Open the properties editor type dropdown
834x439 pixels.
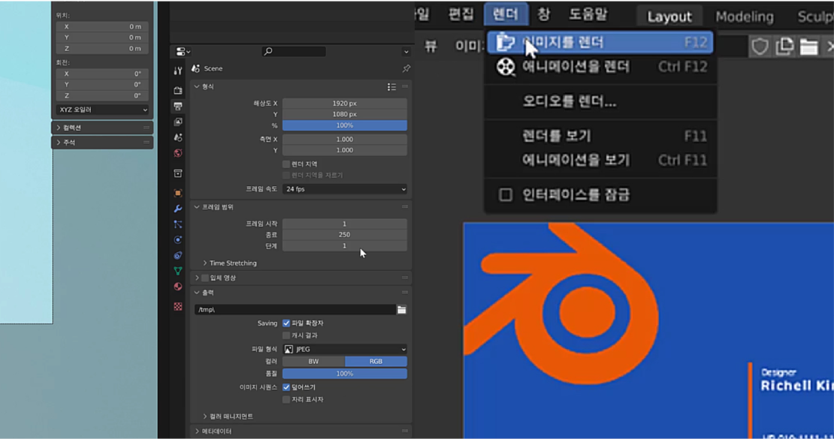click(x=183, y=52)
